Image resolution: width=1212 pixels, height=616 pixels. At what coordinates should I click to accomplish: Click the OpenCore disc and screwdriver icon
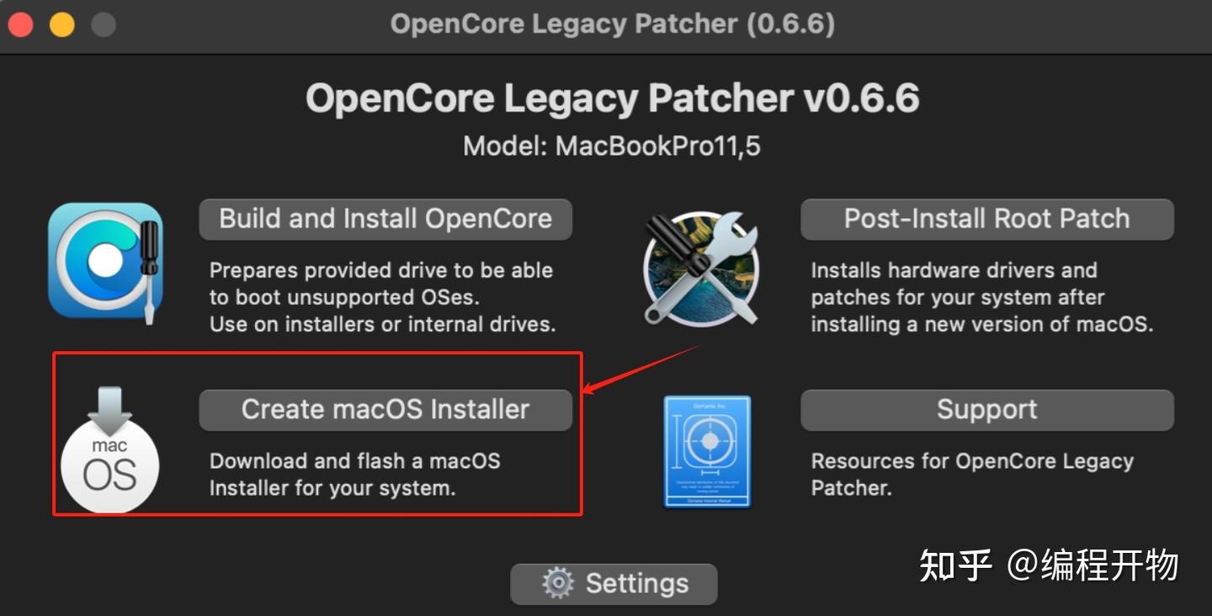point(105,264)
